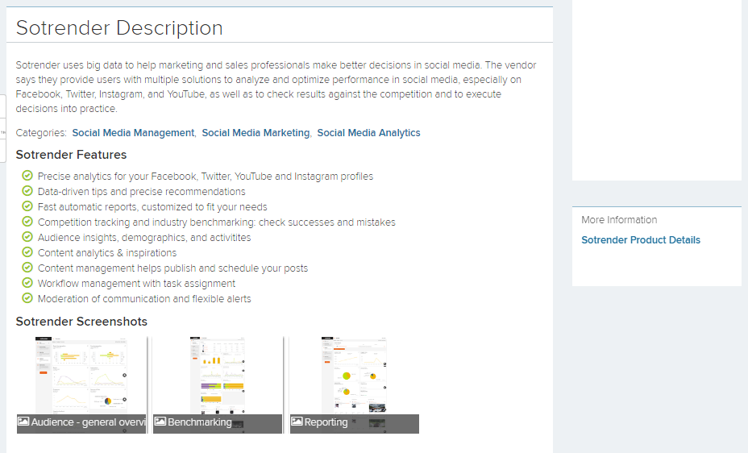748x453 pixels.
Task: Click check icon beside Content analytics & inspirations
Action: pyautogui.click(x=27, y=252)
